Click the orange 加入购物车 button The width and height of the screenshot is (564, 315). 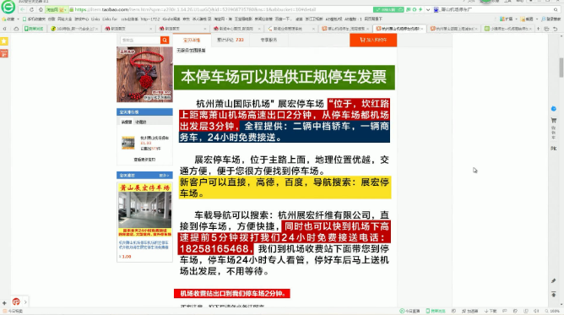[x=373, y=40]
